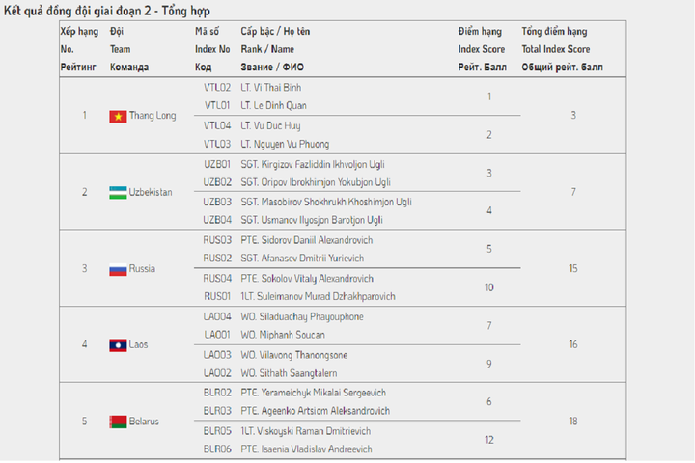The image size is (695, 463).
Task: Click the Belarus flag icon
Action: click(x=118, y=422)
